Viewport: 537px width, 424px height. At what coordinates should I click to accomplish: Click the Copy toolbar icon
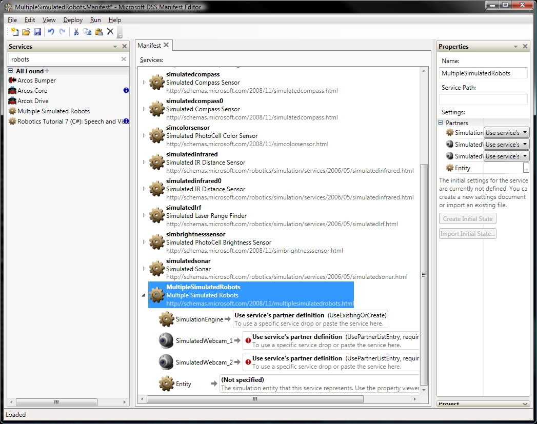[87, 32]
